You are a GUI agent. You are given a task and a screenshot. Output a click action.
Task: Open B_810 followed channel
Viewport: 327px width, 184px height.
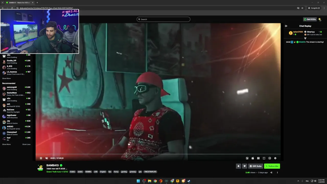pyautogui.click(x=16, y=67)
